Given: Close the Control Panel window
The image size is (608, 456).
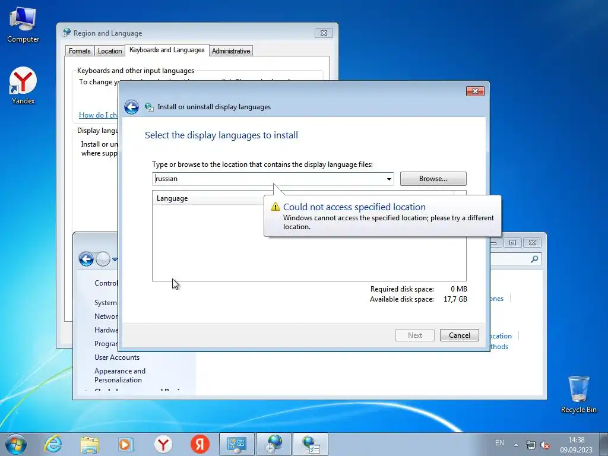Looking at the screenshot, I should (533, 242).
